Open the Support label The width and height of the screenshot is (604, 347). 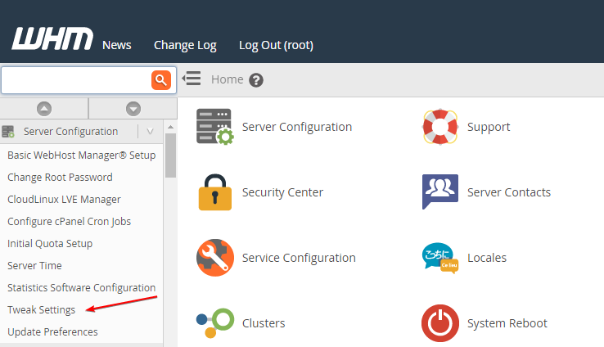click(489, 127)
